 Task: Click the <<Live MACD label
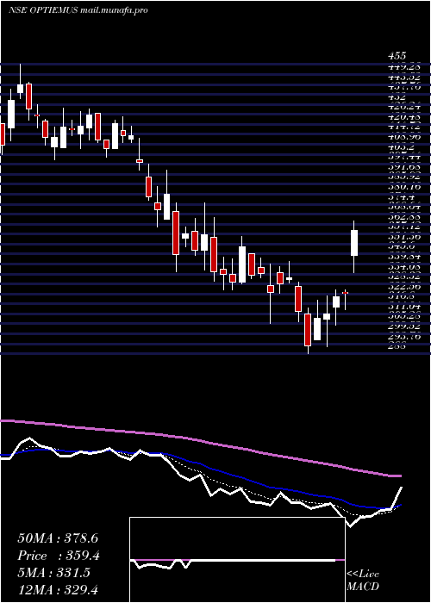click(363, 581)
